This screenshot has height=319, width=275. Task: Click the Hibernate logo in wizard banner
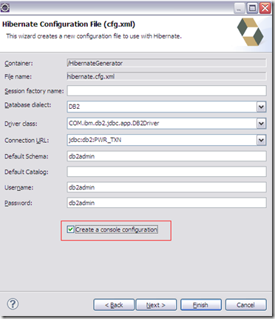(x=250, y=32)
